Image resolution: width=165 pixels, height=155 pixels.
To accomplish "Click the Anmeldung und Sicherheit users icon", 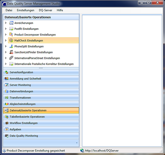I will pyautogui.click(x=7, y=79).
